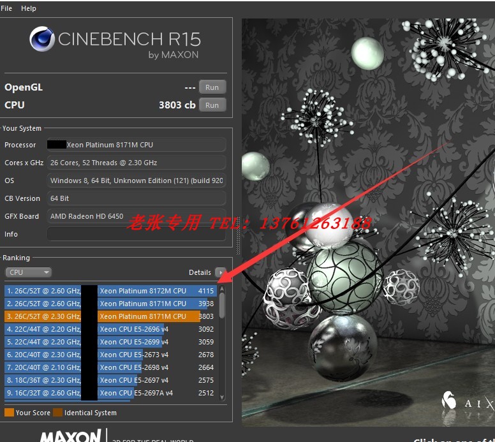Click the OpenGL score placeholder dashes
The height and width of the screenshot is (442, 495).
pyautogui.click(x=190, y=88)
